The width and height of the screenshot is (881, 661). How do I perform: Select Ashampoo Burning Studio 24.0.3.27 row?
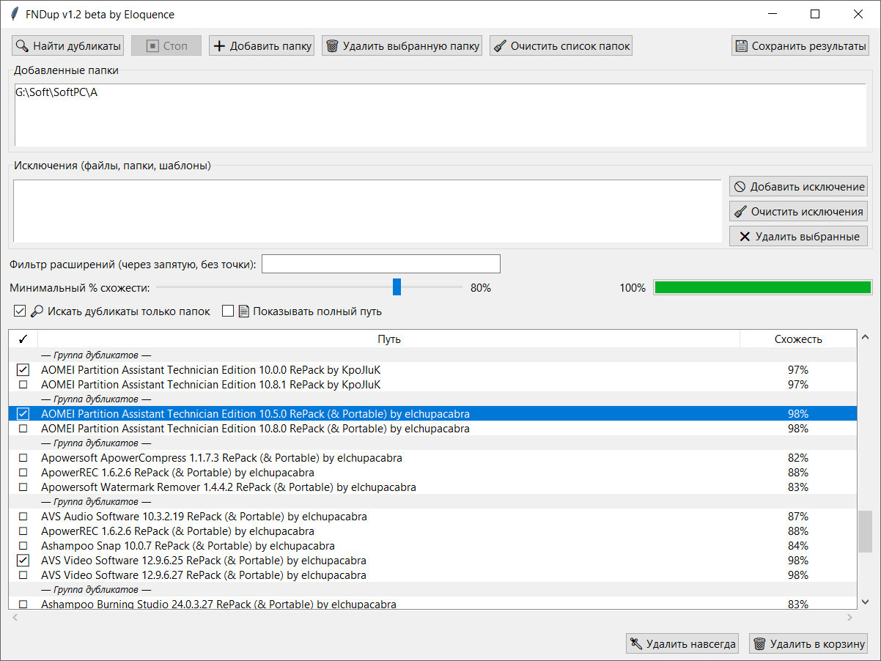432,604
